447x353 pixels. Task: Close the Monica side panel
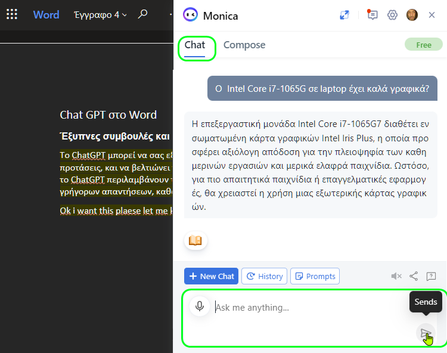(x=432, y=15)
